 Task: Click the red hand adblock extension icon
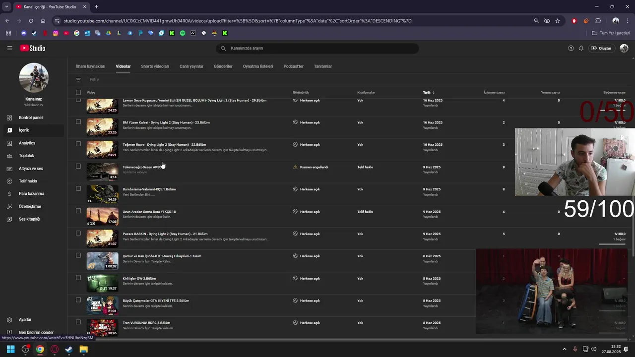[x=574, y=21]
